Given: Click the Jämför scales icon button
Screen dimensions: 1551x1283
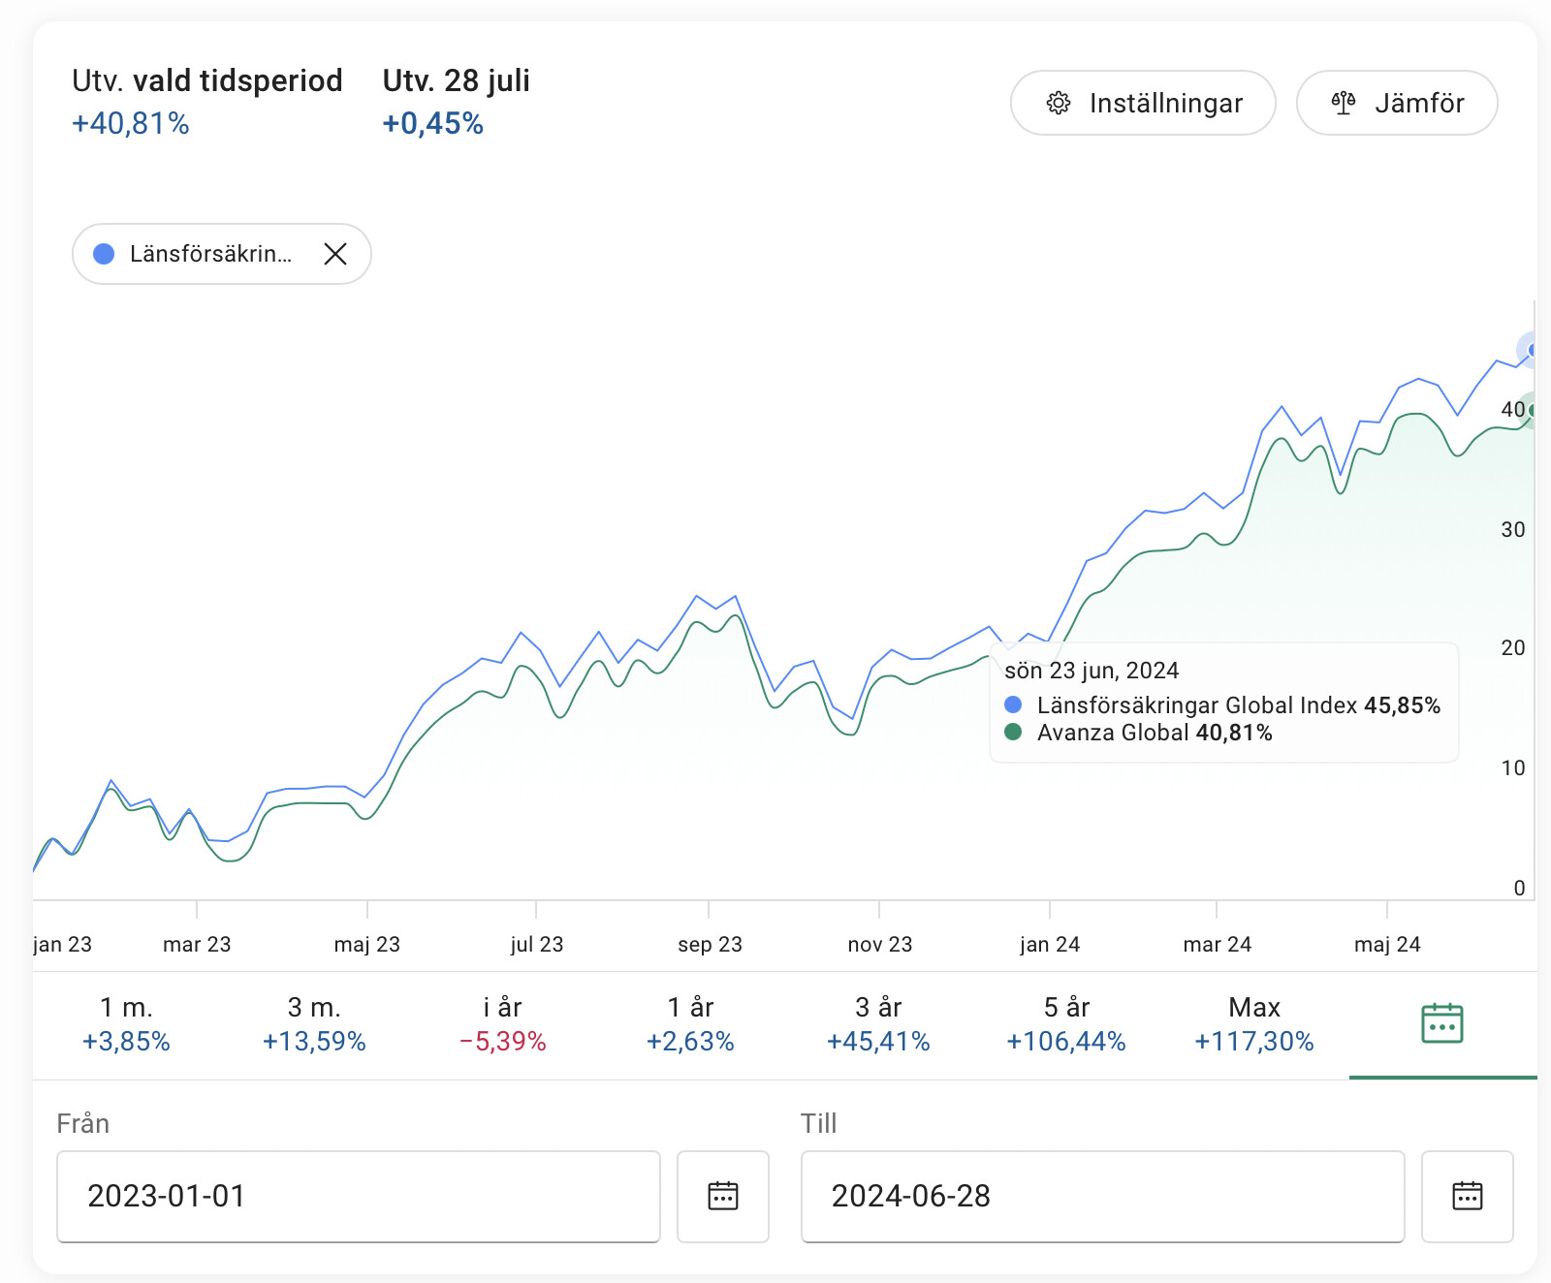Looking at the screenshot, I should 1397,103.
